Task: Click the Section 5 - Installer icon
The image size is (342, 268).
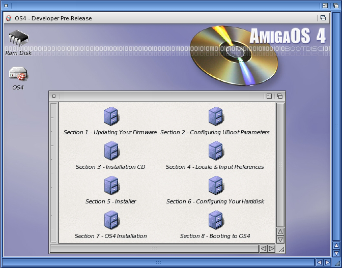Action: click(110, 186)
